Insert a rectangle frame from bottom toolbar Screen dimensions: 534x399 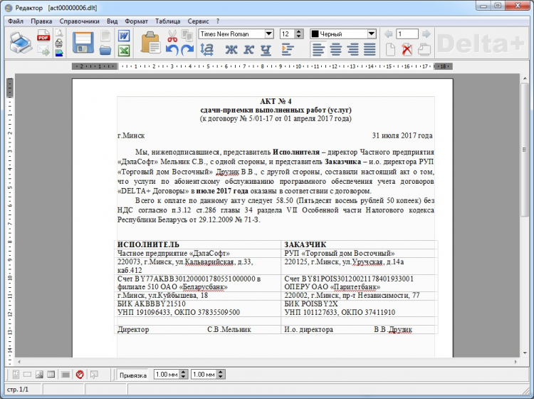pyautogui.click(x=27, y=375)
